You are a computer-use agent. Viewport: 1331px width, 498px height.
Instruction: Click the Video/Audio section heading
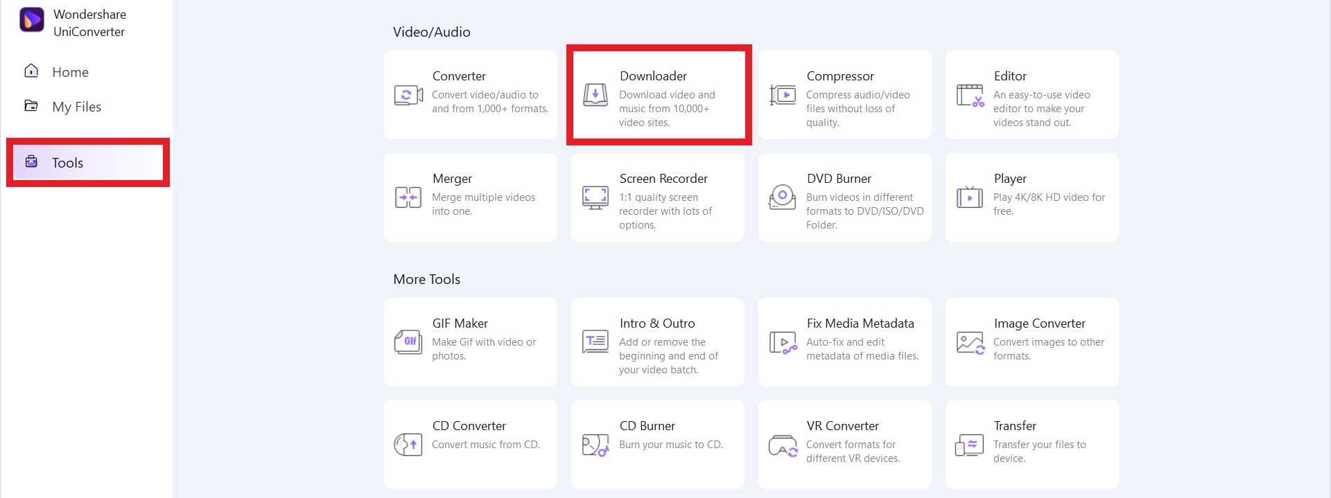(x=431, y=32)
